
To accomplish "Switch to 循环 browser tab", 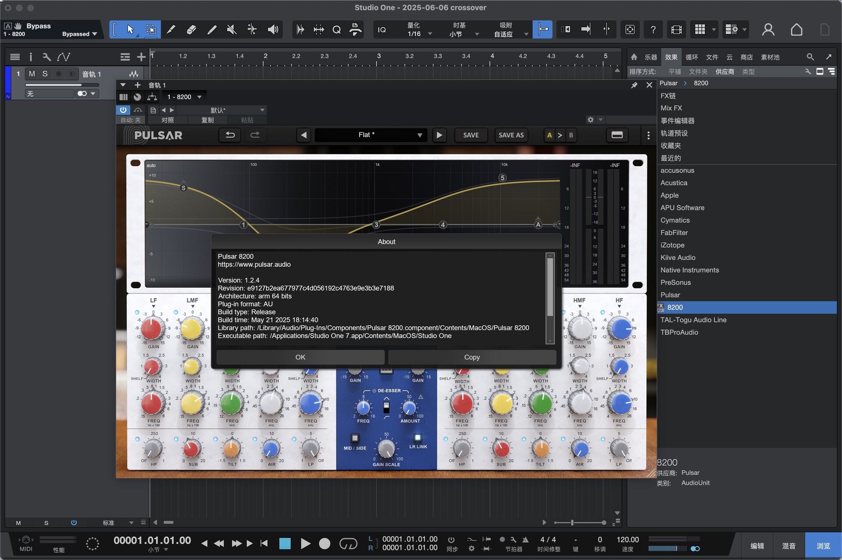I will (692, 57).
